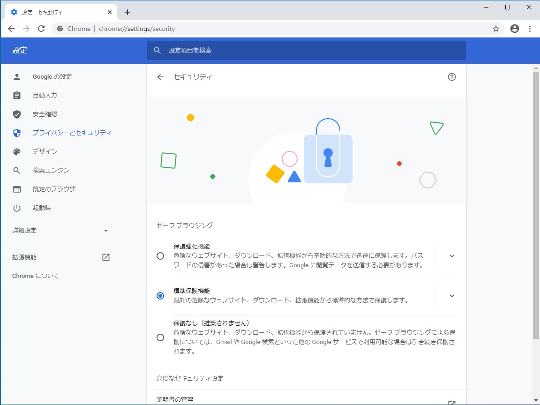Screen dimensions: 540x405
Task: Keep 標準保護機能 selected via its radio button
Action: 160,296
